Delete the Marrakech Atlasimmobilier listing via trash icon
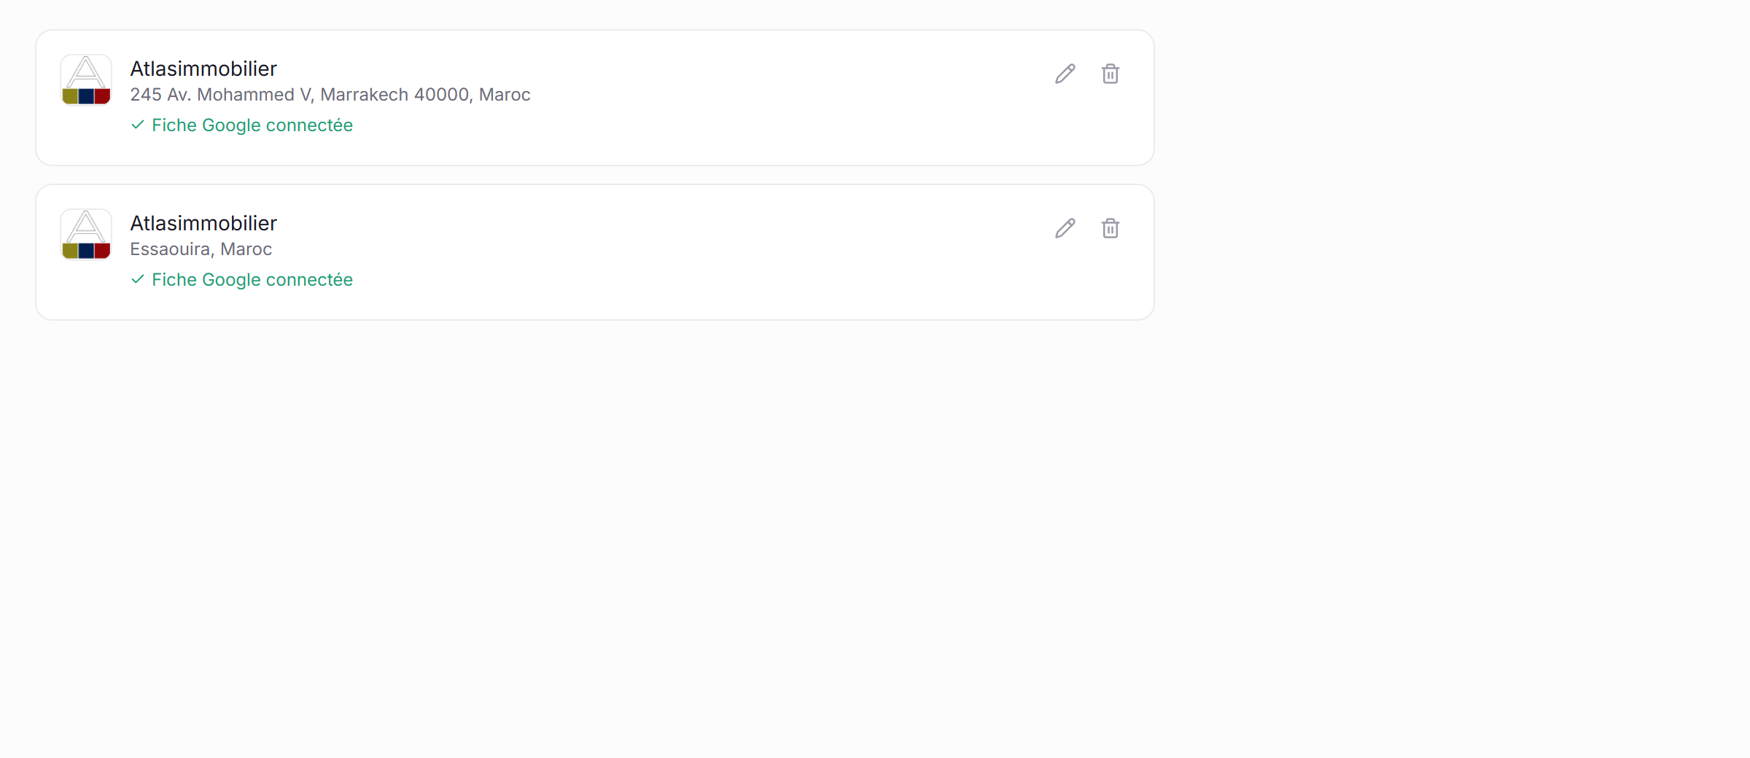Viewport: 1750px width, 758px height. (1111, 74)
